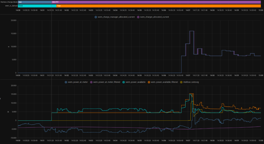Click the Wallbox.Charge.Mode row label
The width and height of the screenshot is (264, 144).
pos(9,2)
